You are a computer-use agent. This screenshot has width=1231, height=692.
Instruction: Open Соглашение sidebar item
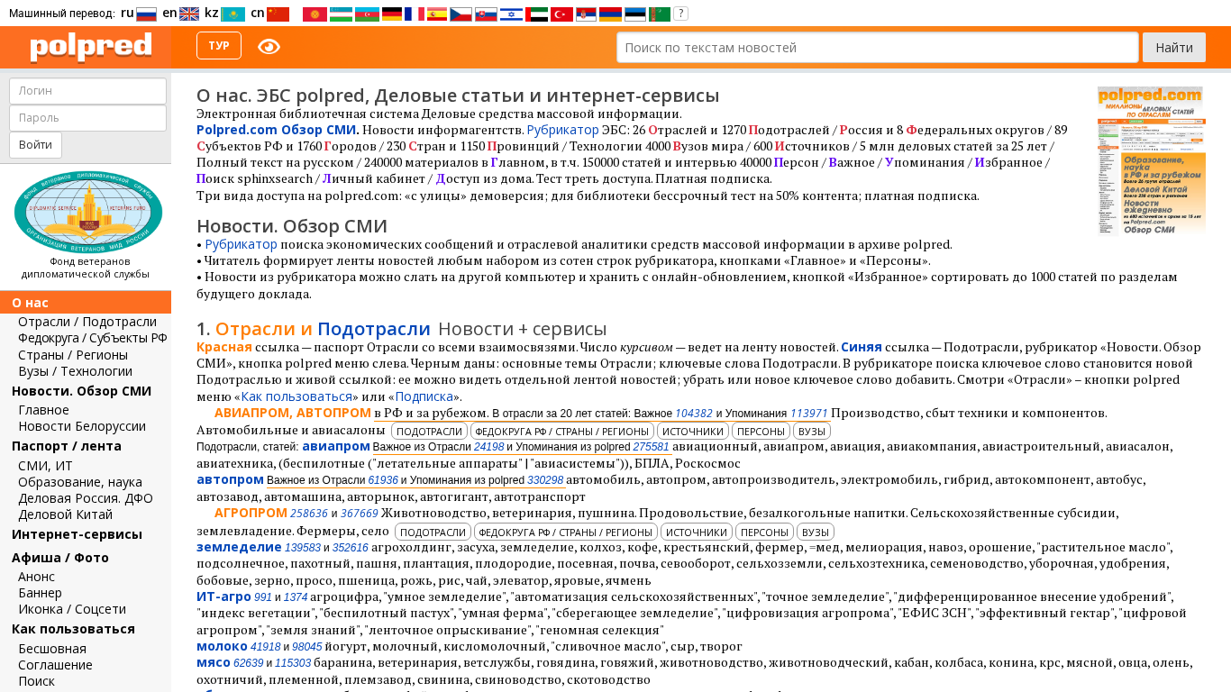click(55, 665)
